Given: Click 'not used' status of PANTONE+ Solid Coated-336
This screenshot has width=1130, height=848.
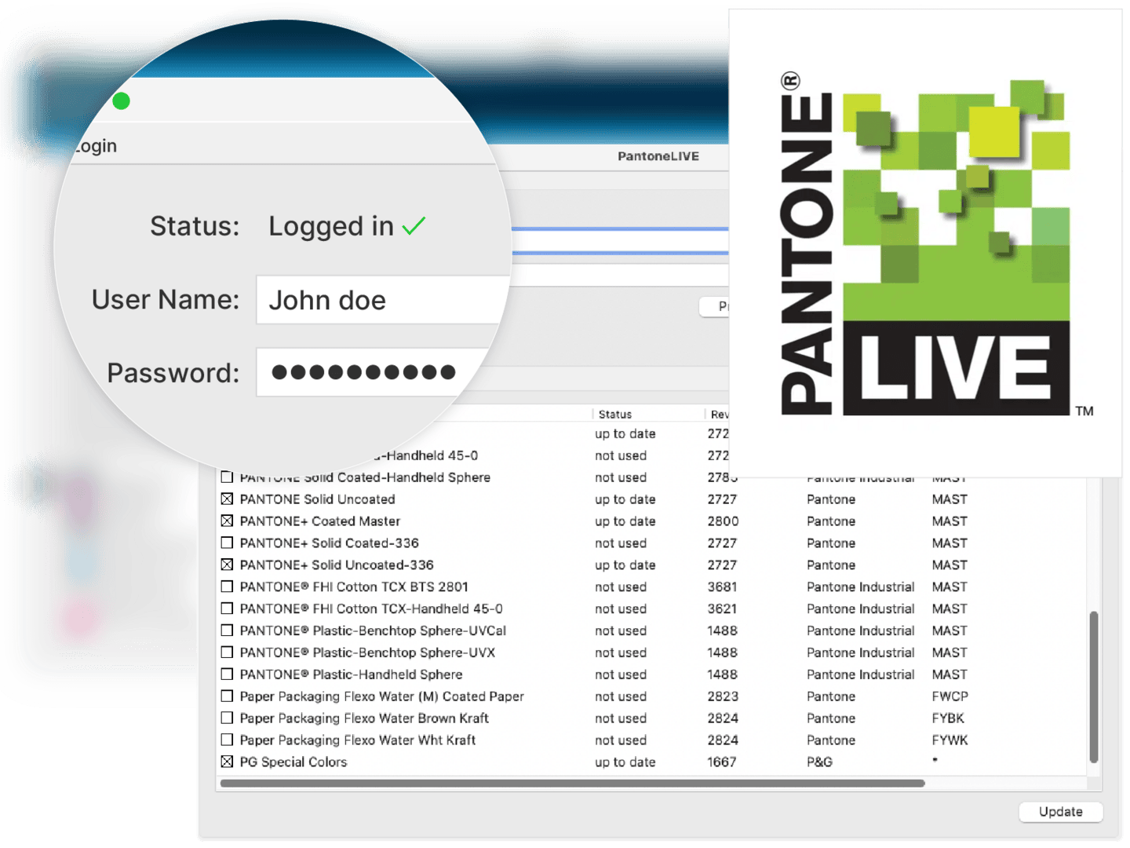Looking at the screenshot, I should pos(621,543).
